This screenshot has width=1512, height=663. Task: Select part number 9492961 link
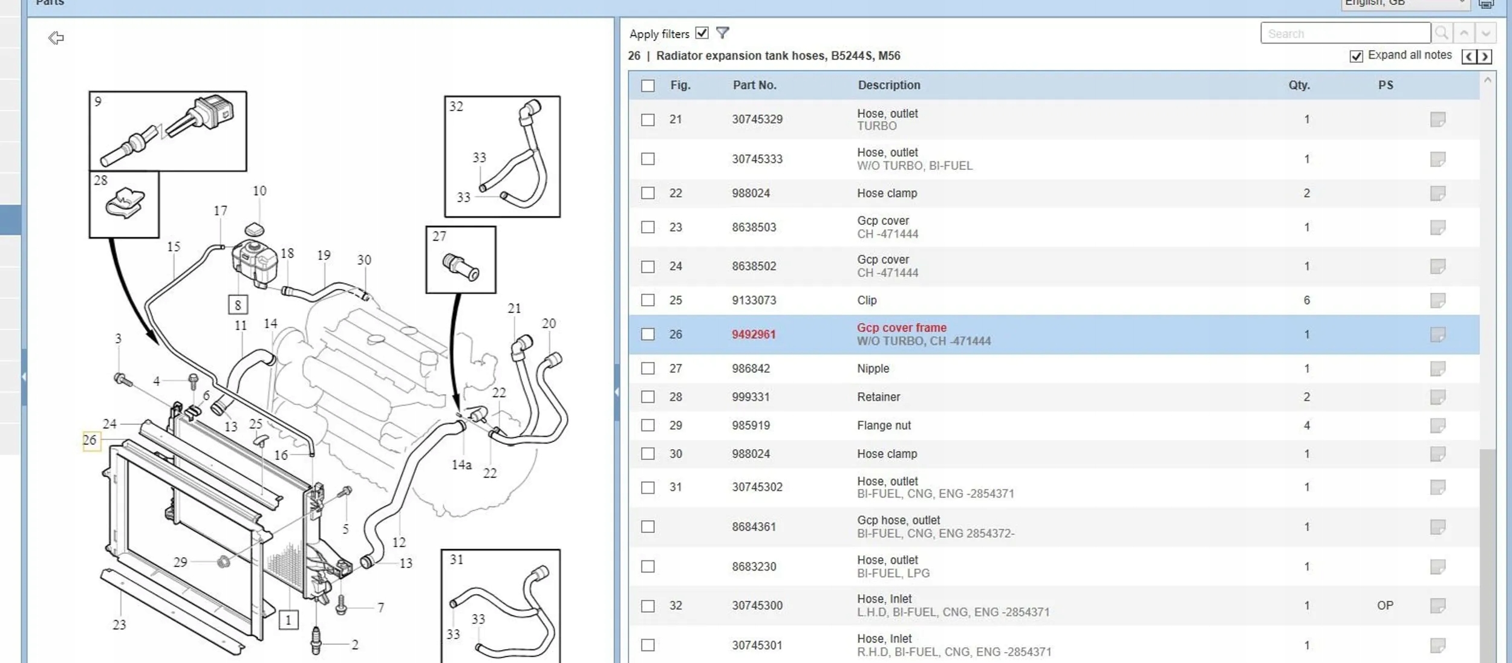pyautogui.click(x=753, y=334)
